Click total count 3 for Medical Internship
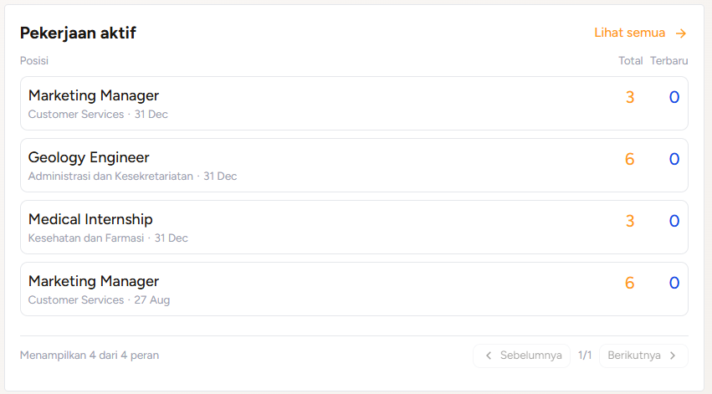Screen dimensions: 712x394 [630, 221]
